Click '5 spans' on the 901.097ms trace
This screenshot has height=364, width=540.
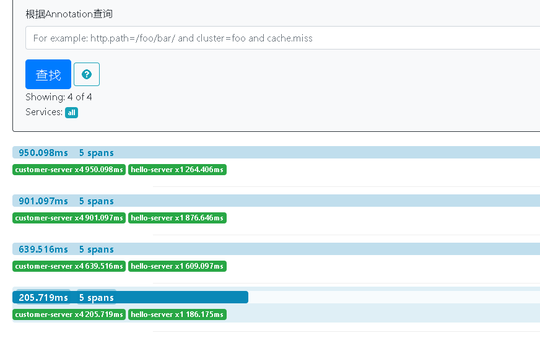coord(96,201)
